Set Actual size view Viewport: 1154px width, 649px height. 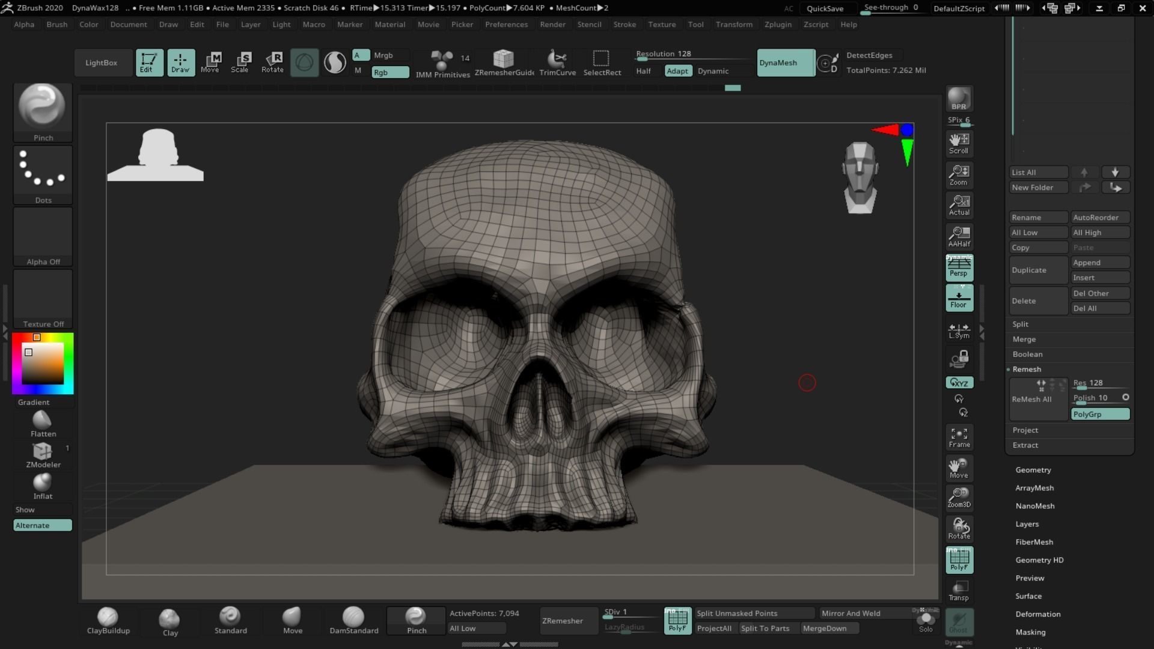click(959, 205)
